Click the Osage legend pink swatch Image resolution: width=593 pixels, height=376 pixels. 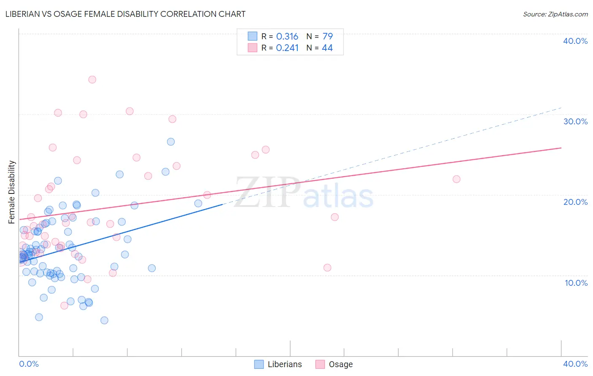(x=320, y=364)
